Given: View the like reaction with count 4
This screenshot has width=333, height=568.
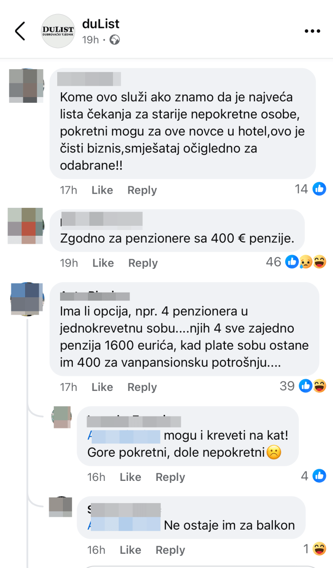Looking at the screenshot, I should pyautogui.click(x=314, y=476).
